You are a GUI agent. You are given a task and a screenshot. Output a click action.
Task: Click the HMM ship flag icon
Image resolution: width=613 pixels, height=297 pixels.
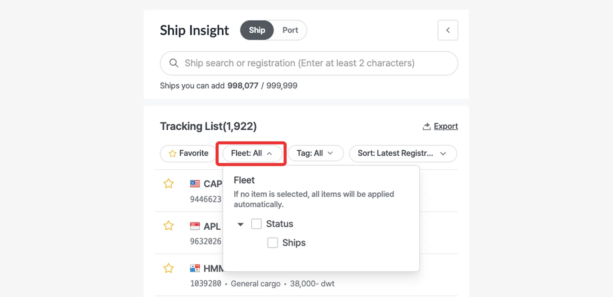(x=195, y=268)
